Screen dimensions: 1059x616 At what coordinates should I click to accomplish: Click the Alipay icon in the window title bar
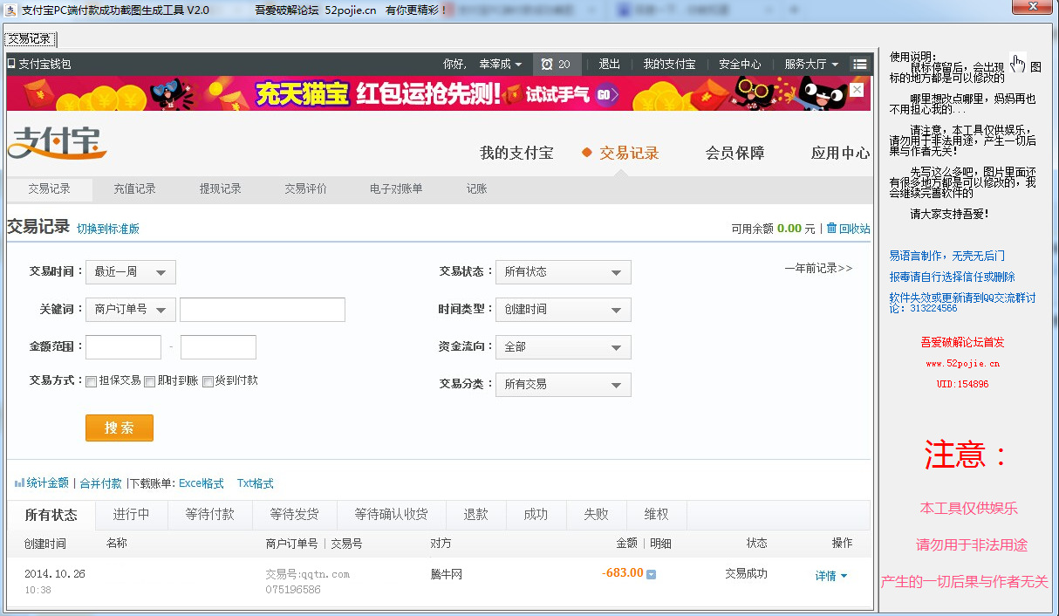10,8
